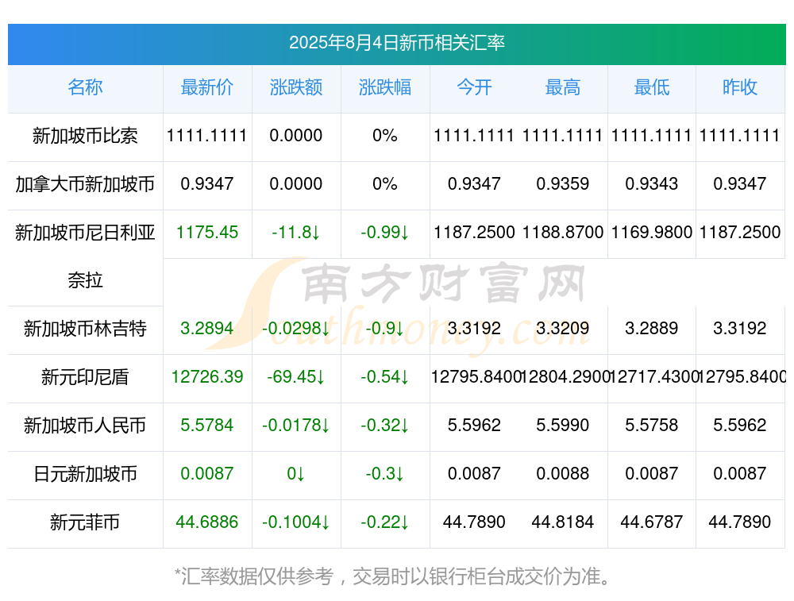794x601 pixels.
Task: Click the high value 44.8184
Action: pyautogui.click(x=563, y=522)
